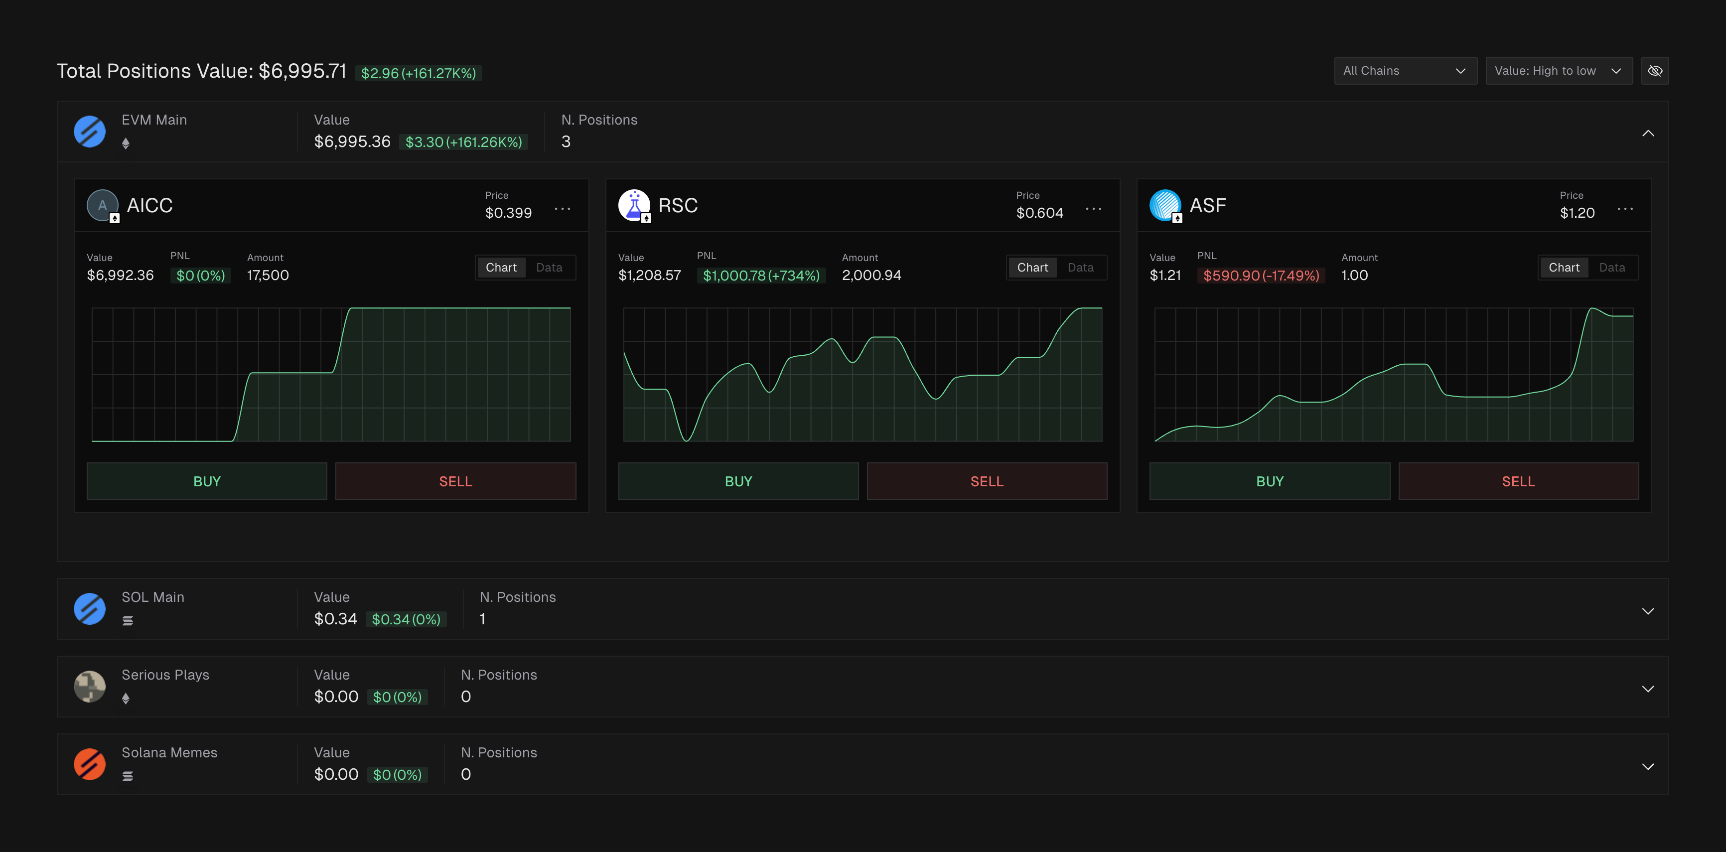Click the RSC flask token icon
The image size is (1726, 852).
(634, 205)
